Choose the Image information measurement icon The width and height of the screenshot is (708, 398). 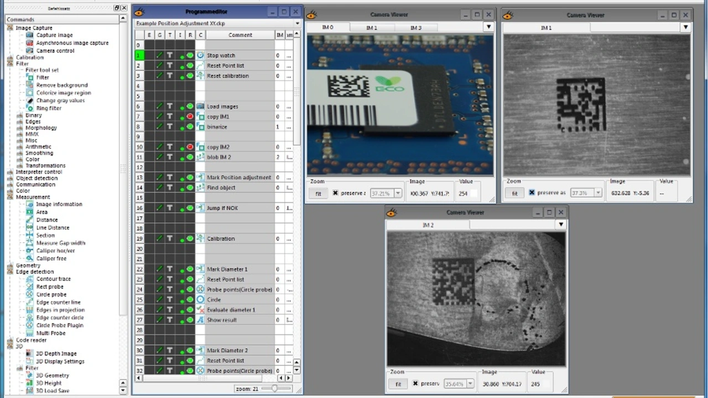point(30,205)
